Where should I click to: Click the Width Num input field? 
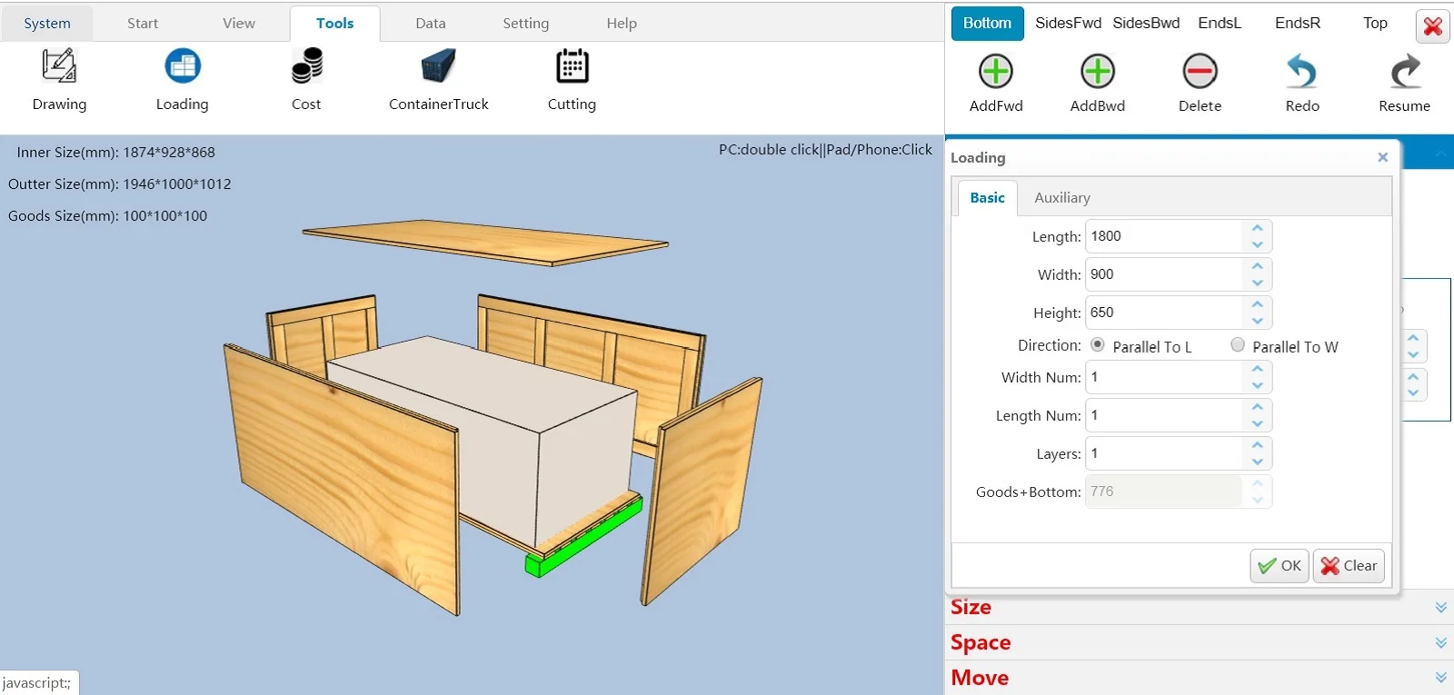pos(1164,377)
